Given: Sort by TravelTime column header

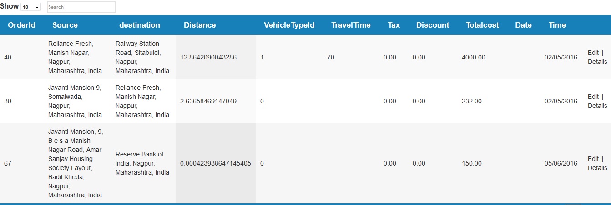Looking at the screenshot, I should click(x=351, y=25).
